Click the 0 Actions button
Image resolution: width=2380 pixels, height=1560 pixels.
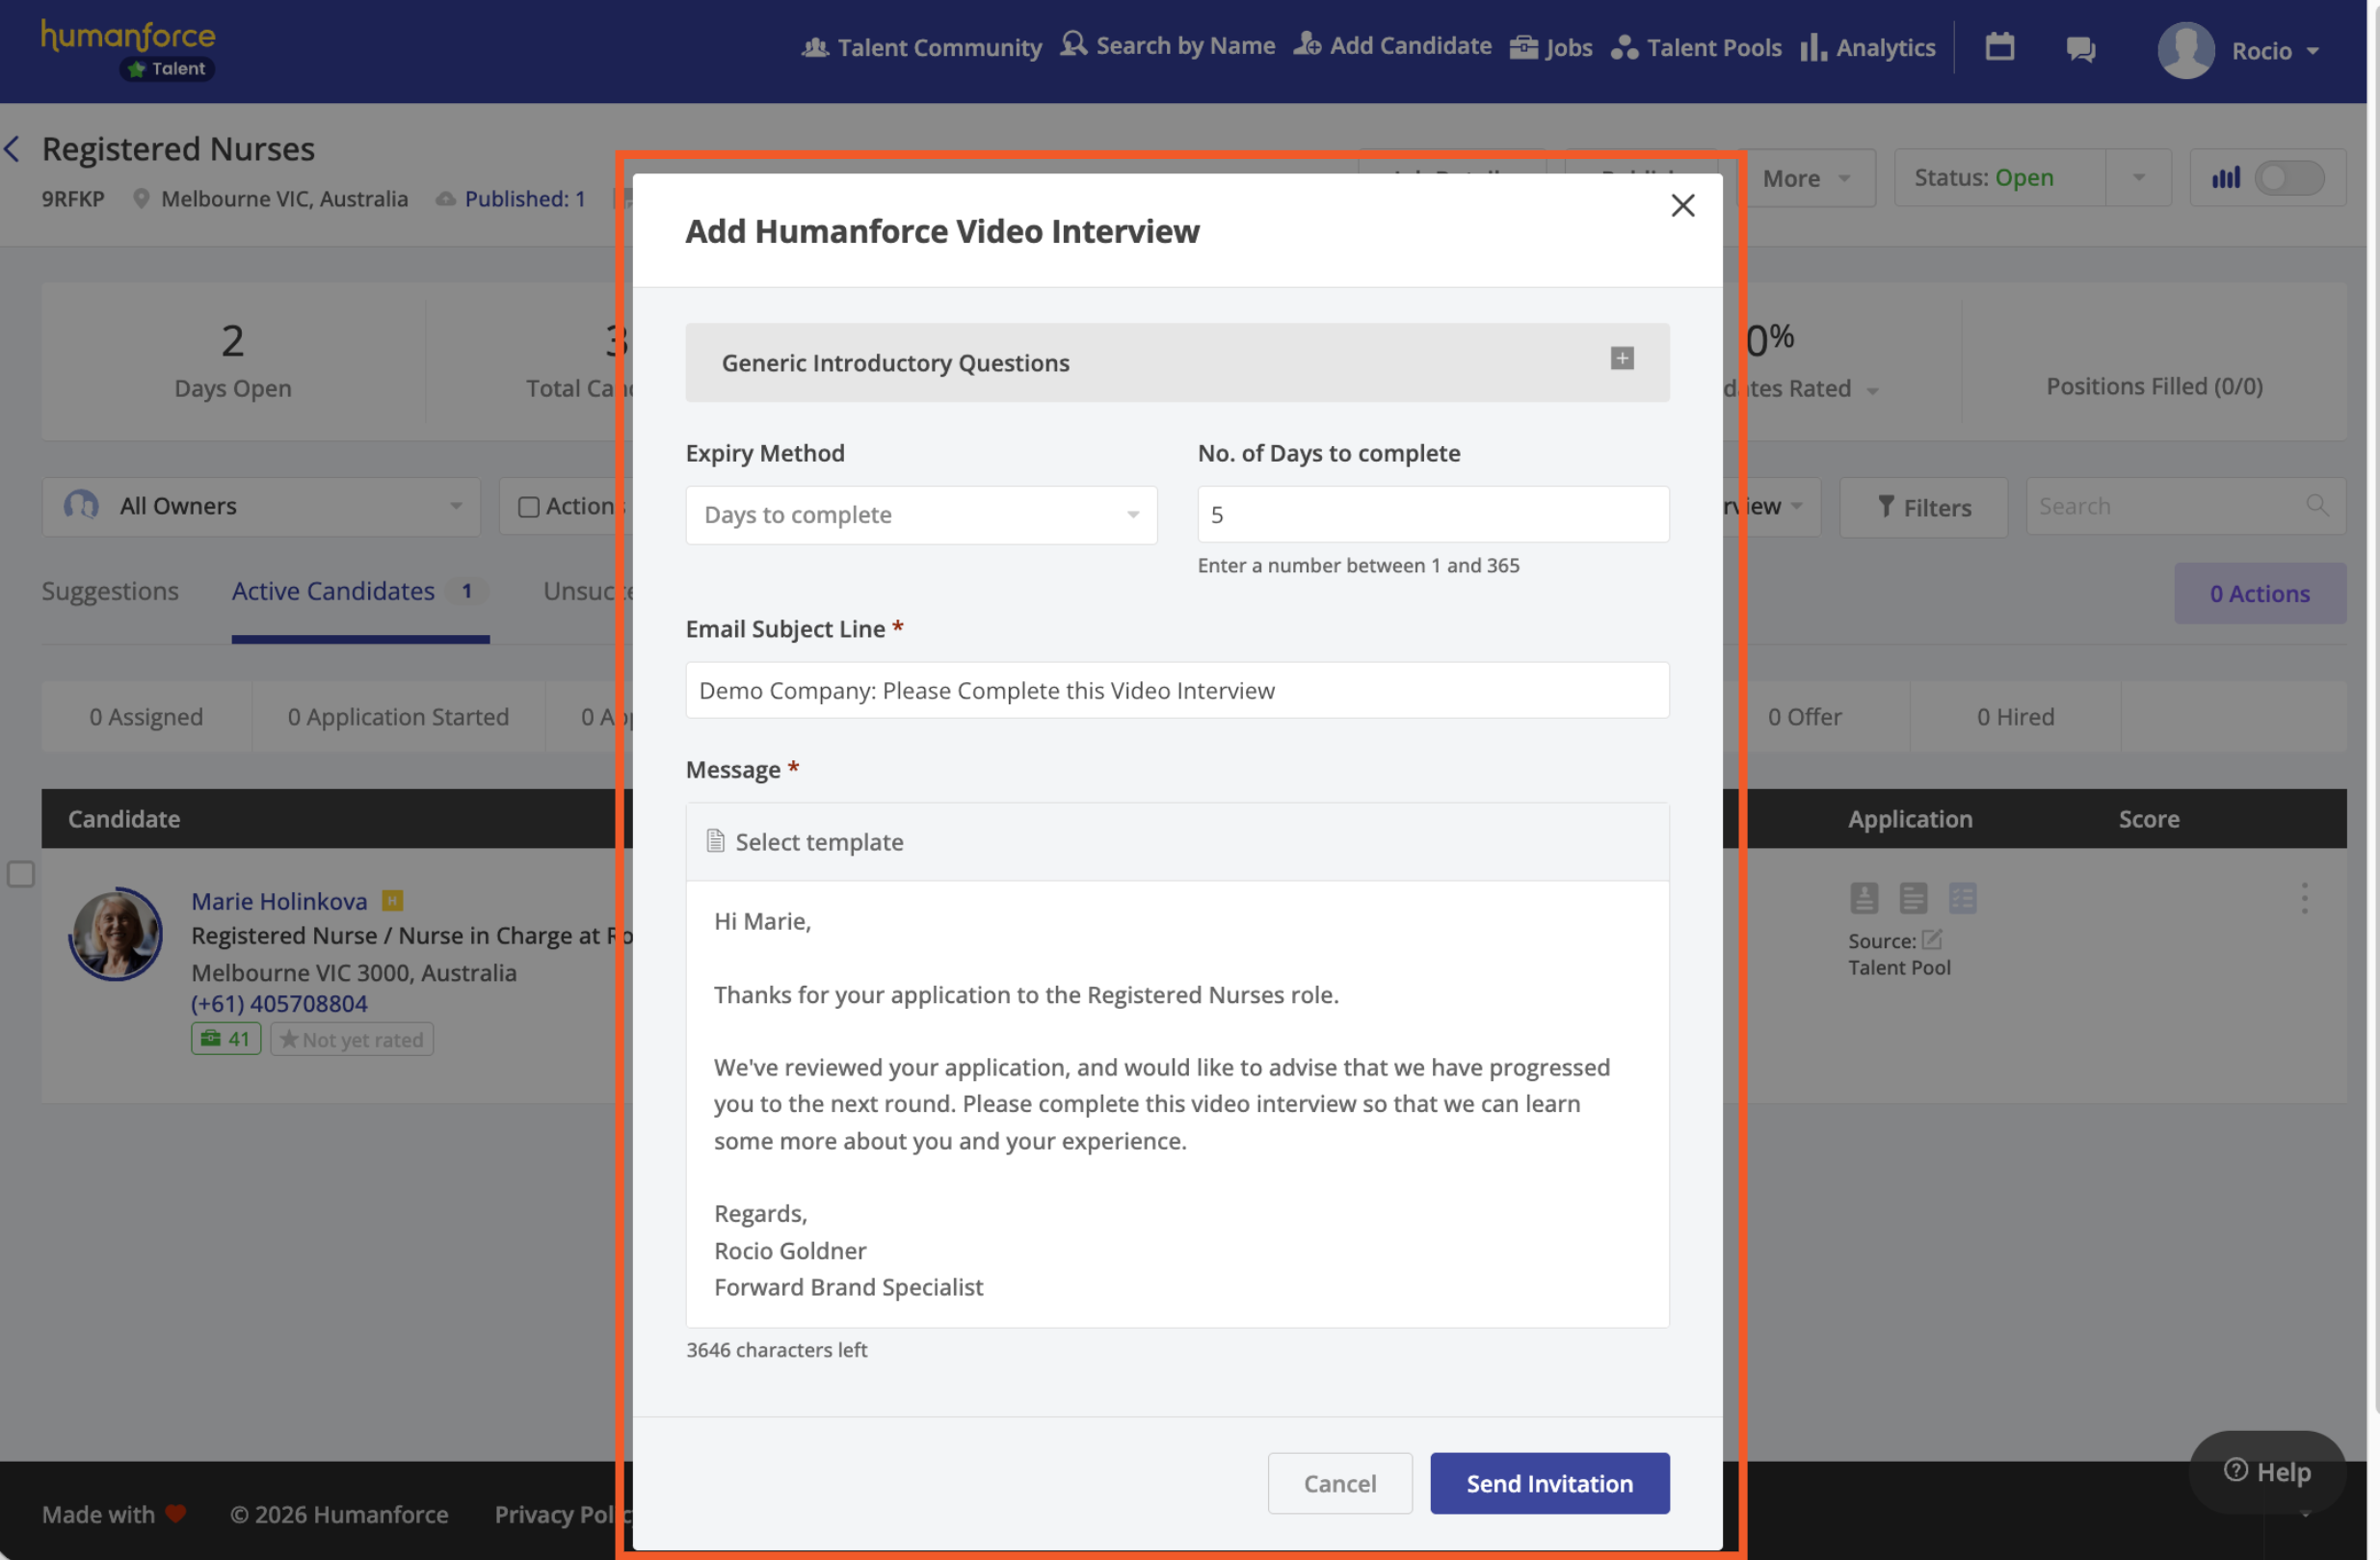(x=2259, y=593)
